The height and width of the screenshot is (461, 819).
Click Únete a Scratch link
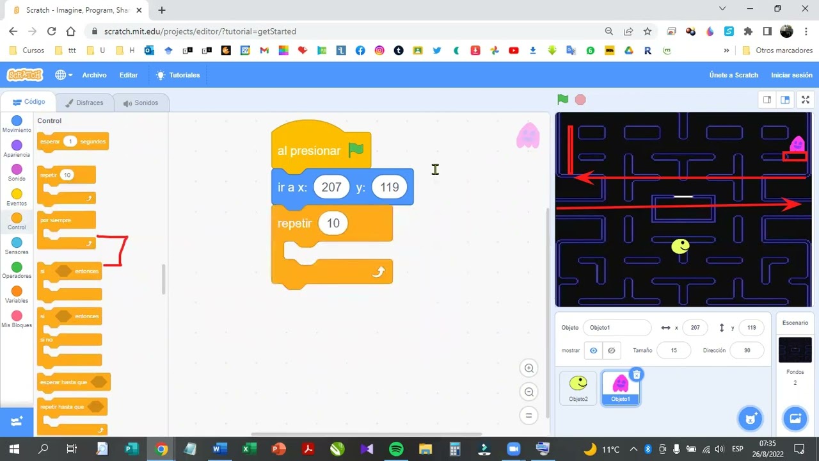(x=733, y=75)
